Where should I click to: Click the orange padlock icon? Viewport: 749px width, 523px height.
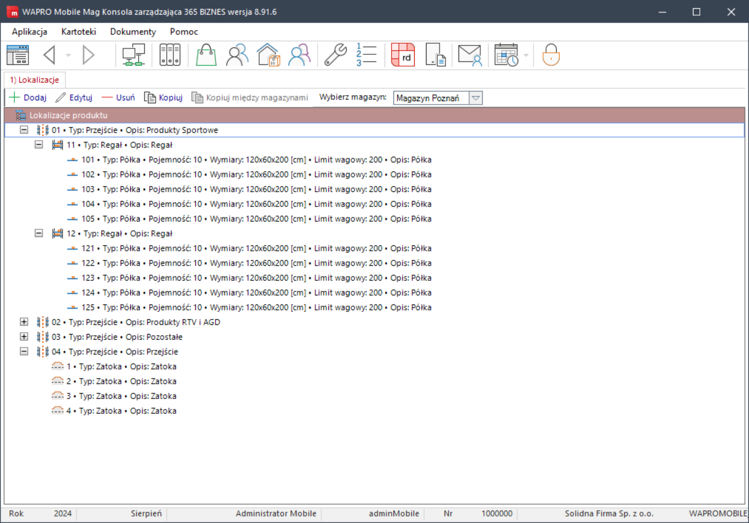coord(551,55)
